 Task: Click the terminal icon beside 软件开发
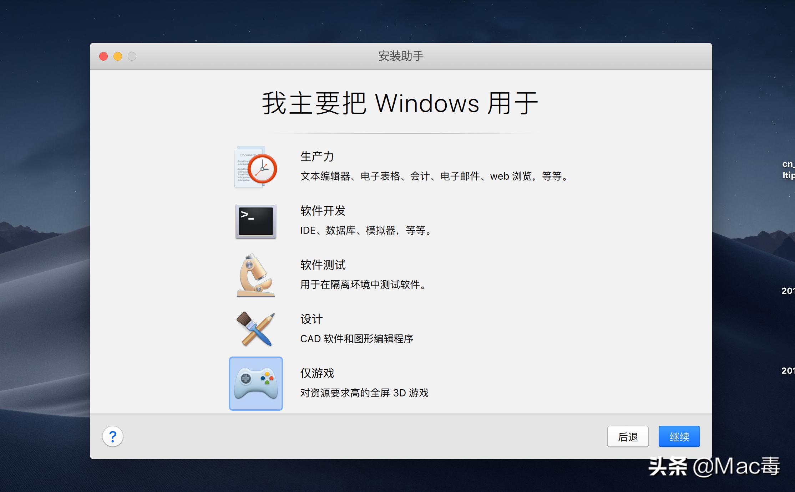pos(255,222)
